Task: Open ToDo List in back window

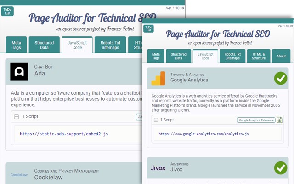Action: pos(7,11)
